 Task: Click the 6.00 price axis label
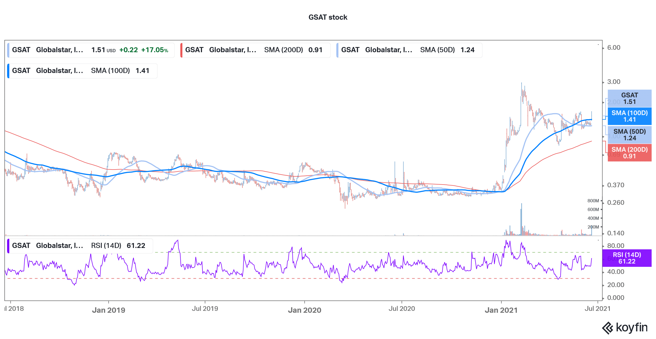614,48
